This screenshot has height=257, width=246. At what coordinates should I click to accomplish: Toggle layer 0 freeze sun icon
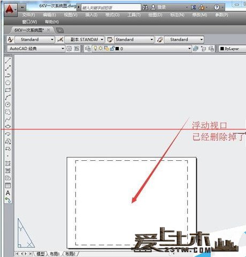pyautogui.click(x=101, y=49)
